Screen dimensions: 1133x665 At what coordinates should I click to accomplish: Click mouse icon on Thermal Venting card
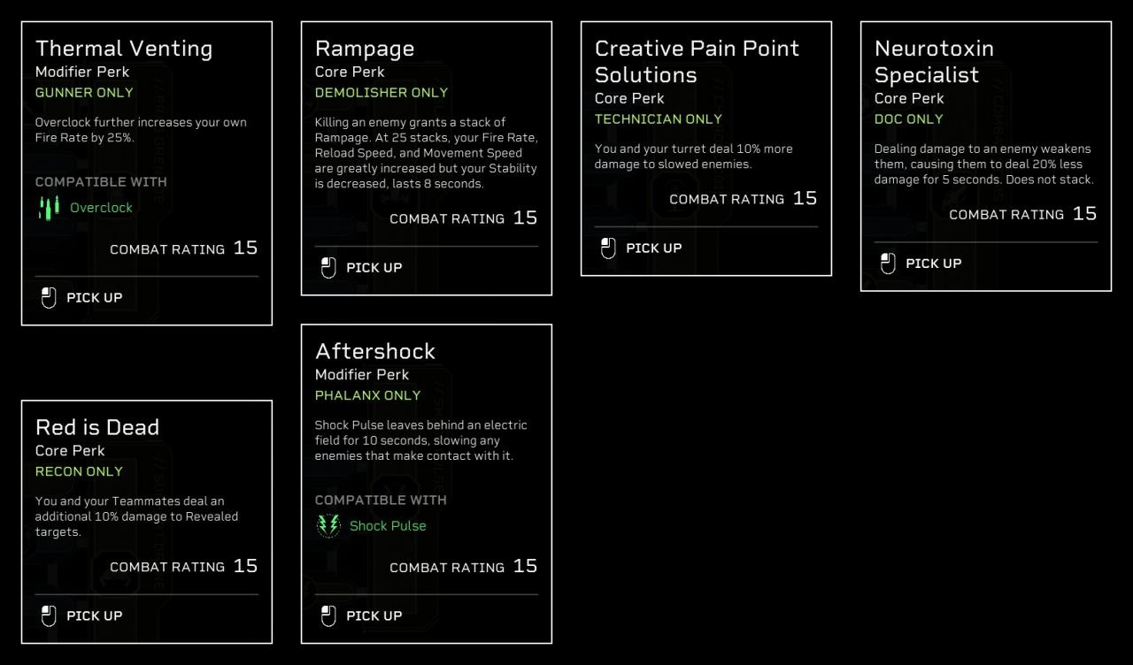pos(49,298)
